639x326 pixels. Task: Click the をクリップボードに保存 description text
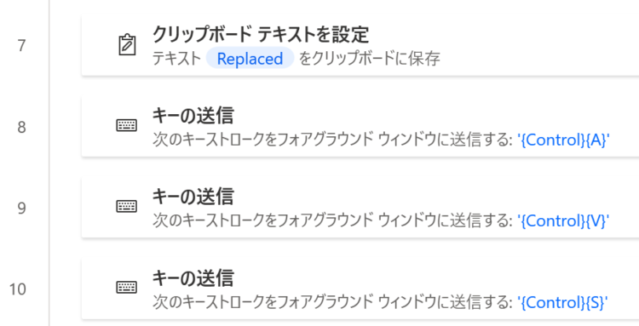point(370,59)
